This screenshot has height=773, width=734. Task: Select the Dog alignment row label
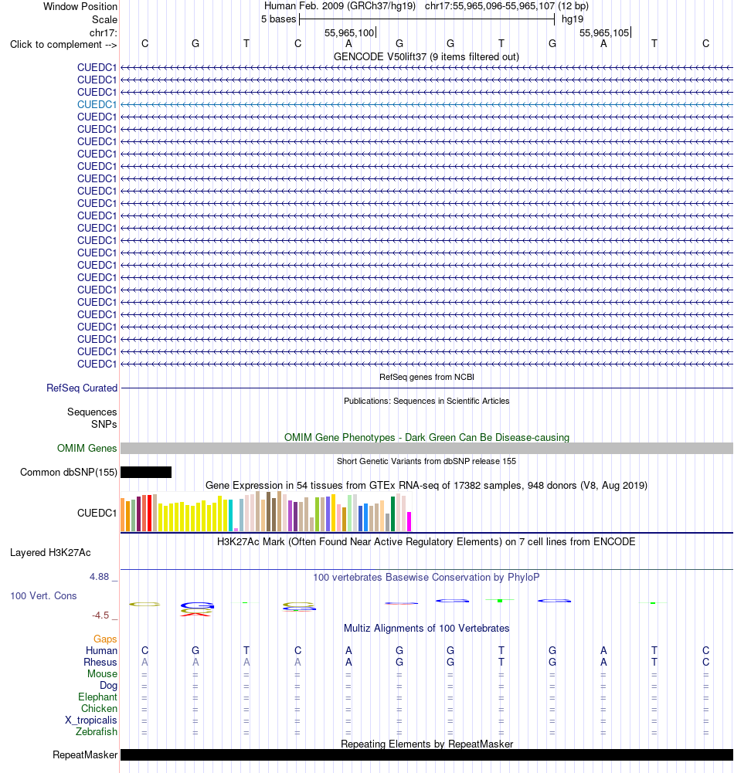108,685
